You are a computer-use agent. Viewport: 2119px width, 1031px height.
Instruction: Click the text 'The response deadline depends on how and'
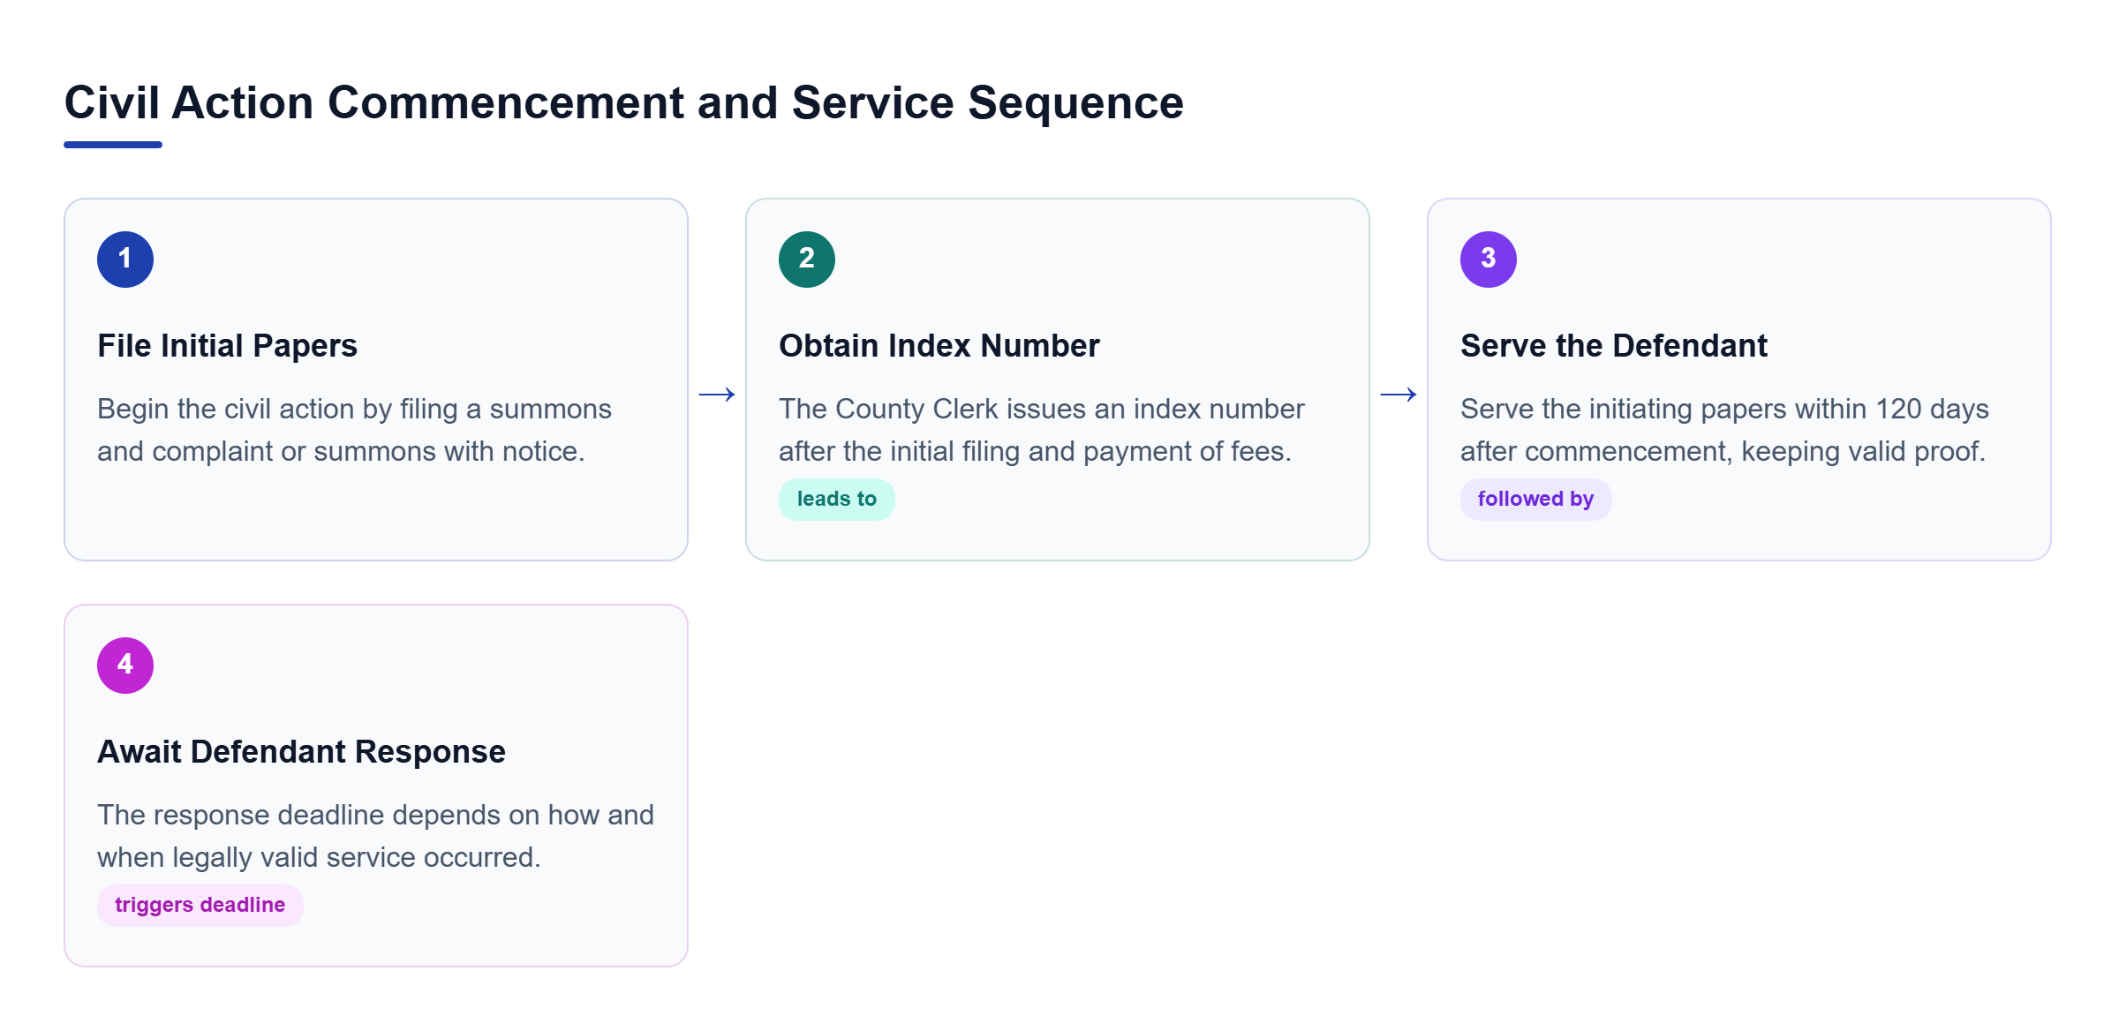coord(375,816)
